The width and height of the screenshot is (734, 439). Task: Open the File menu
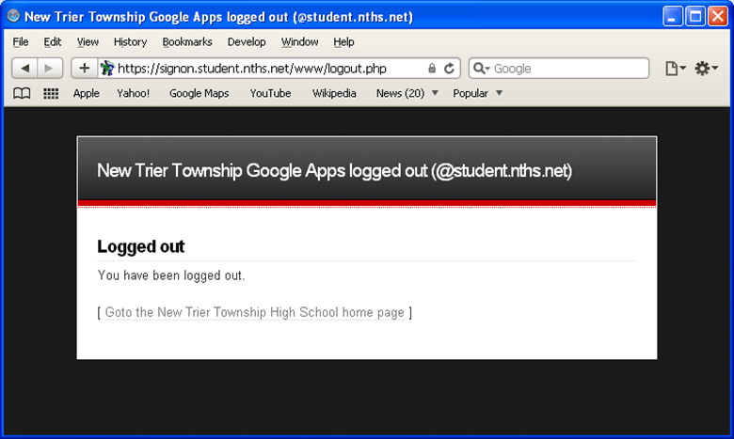(21, 42)
